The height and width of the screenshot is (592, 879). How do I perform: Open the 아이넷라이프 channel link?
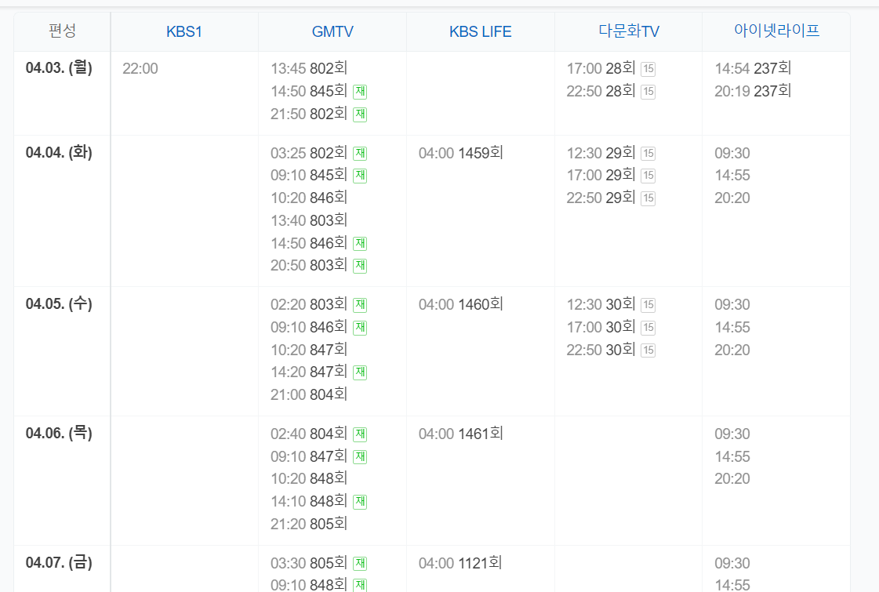(x=776, y=31)
